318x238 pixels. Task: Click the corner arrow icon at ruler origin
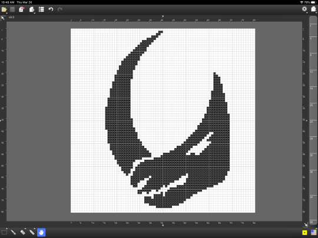click(x=3, y=18)
